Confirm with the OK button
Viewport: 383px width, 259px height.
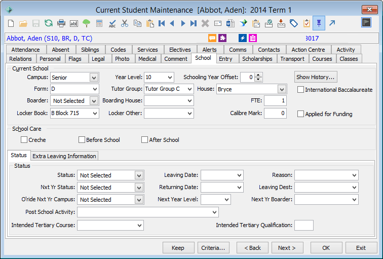coord(326,248)
